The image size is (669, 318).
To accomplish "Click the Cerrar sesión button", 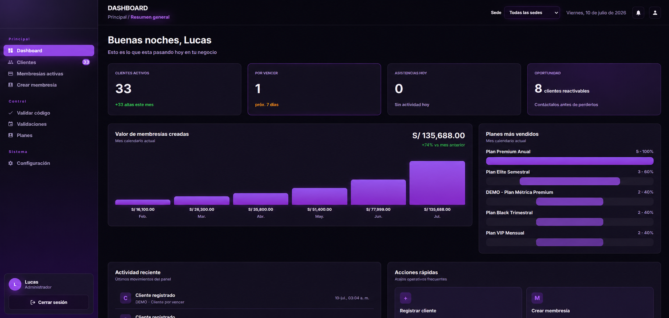I will (49, 302).
